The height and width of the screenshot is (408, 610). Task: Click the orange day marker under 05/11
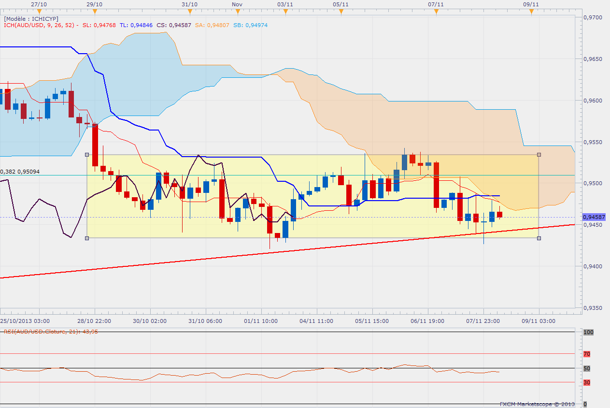[341, 11]
